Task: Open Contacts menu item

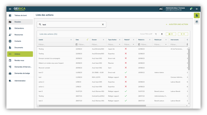Action: pos(20,41)
